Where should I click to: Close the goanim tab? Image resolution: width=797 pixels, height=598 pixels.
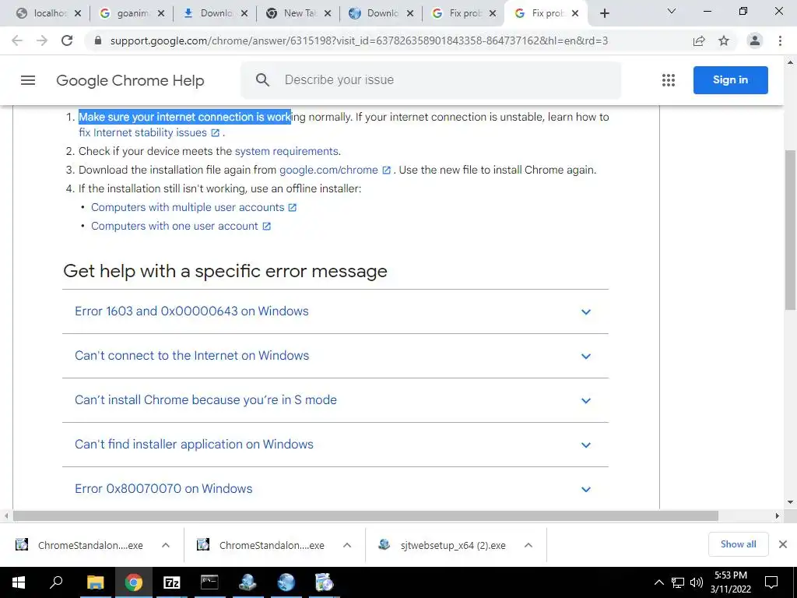pyautogui.click(x=161, y=14)
